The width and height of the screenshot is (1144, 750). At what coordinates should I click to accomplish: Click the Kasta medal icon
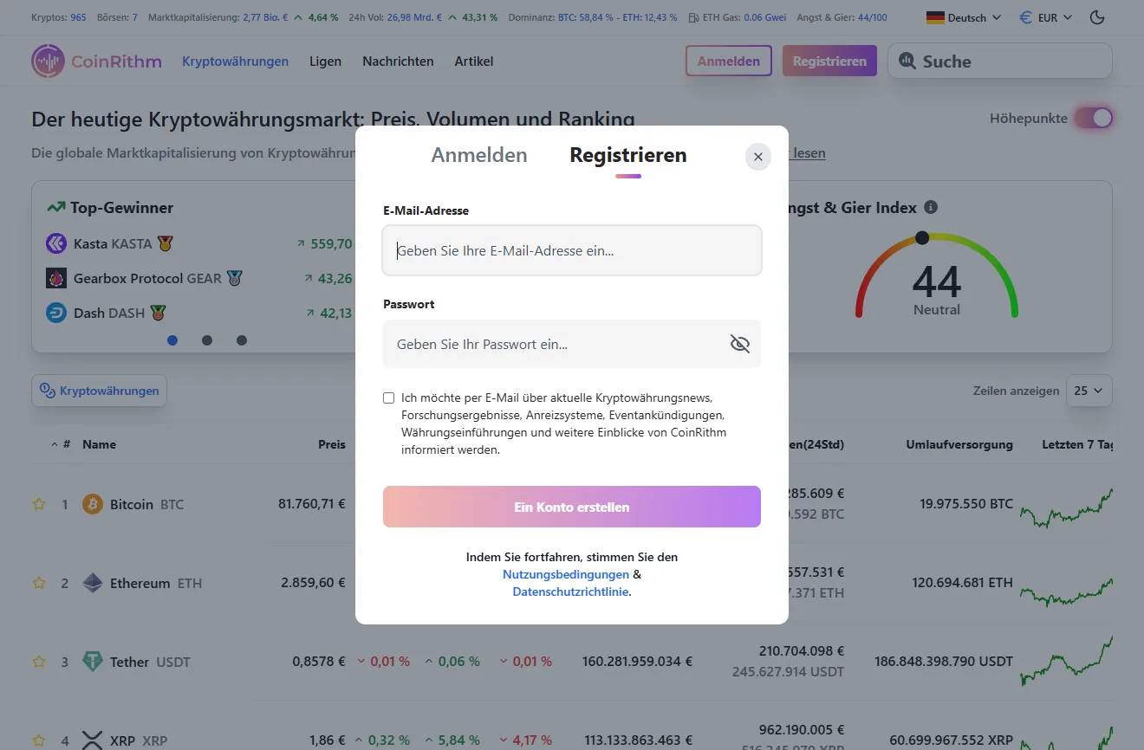[162, 243]
